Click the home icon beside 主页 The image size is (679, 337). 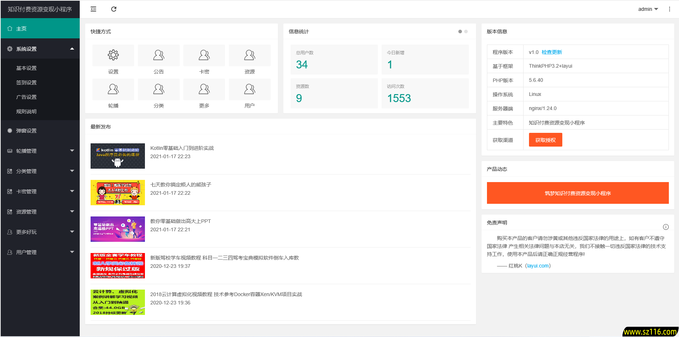[10, 29]
